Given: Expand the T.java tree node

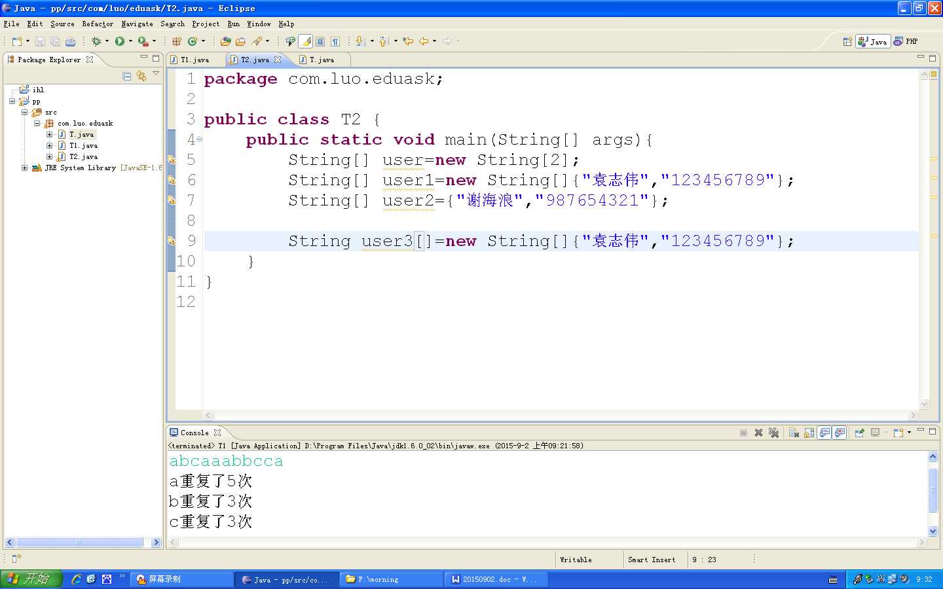Looking at the screenshot, I should pyautogui.click(x=49, y=134).
